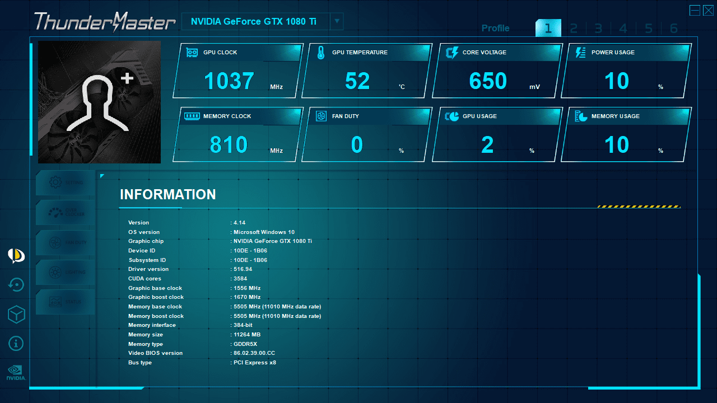Click the Microsoft Windows 10 value
The image size is (717, 403).
[264, 232]
